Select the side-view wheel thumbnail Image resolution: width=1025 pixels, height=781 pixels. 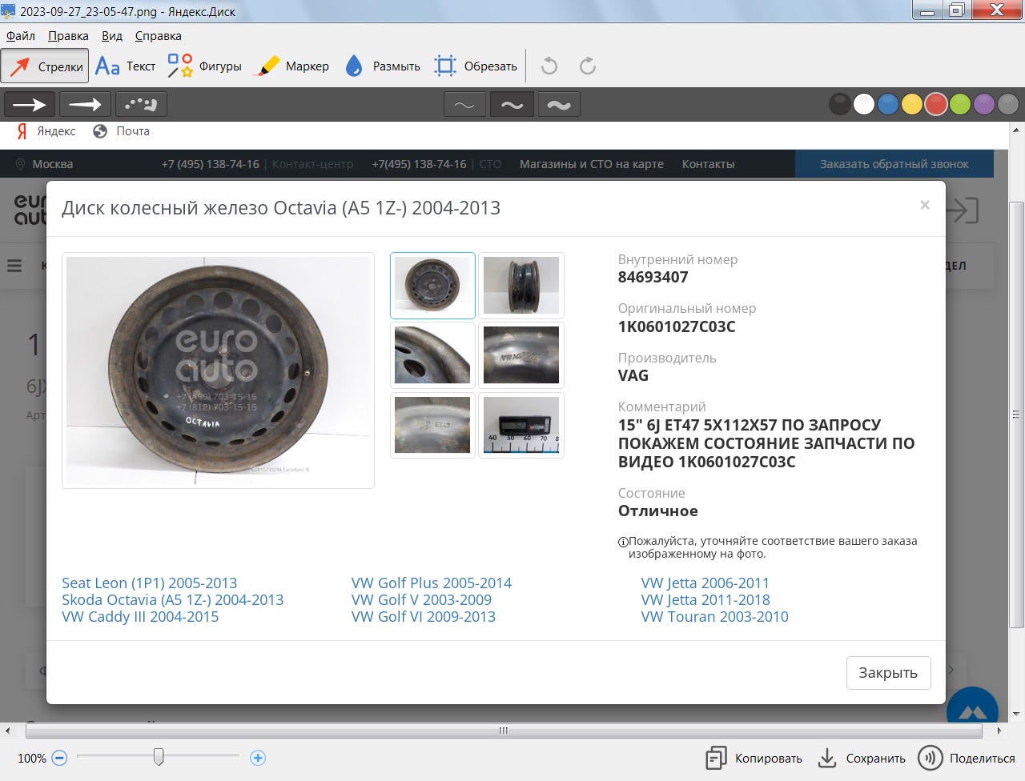[x=521, y=286]
